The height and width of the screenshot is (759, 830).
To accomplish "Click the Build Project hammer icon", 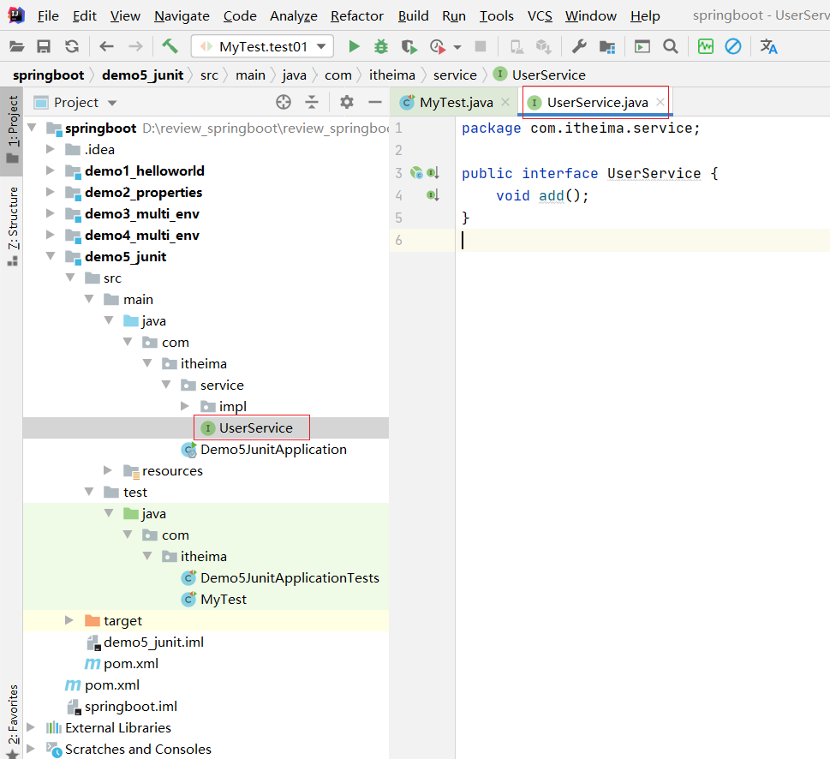I will [170, 46].
